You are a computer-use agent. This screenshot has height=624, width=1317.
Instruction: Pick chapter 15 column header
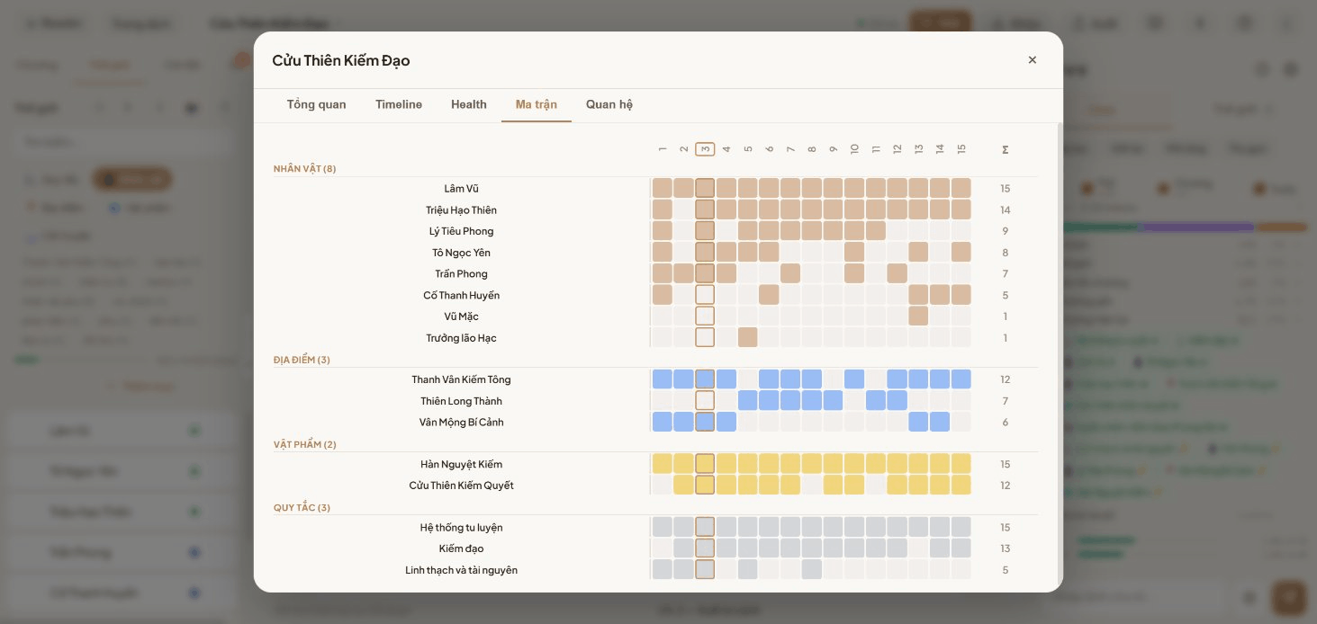[x=961, y=149]
